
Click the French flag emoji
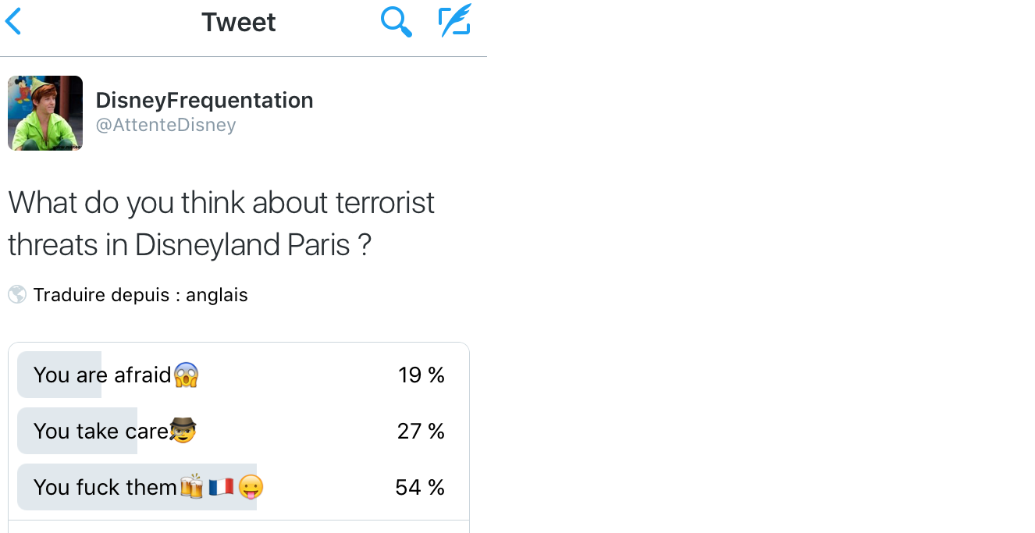(x=221, y=487)
